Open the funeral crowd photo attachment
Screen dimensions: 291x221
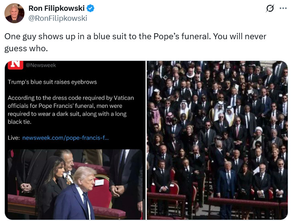point(217,141)
